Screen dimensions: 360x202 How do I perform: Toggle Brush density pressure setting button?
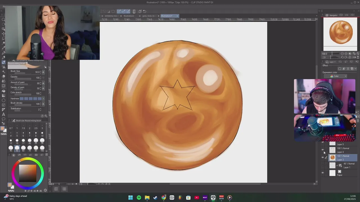point(43,104)
